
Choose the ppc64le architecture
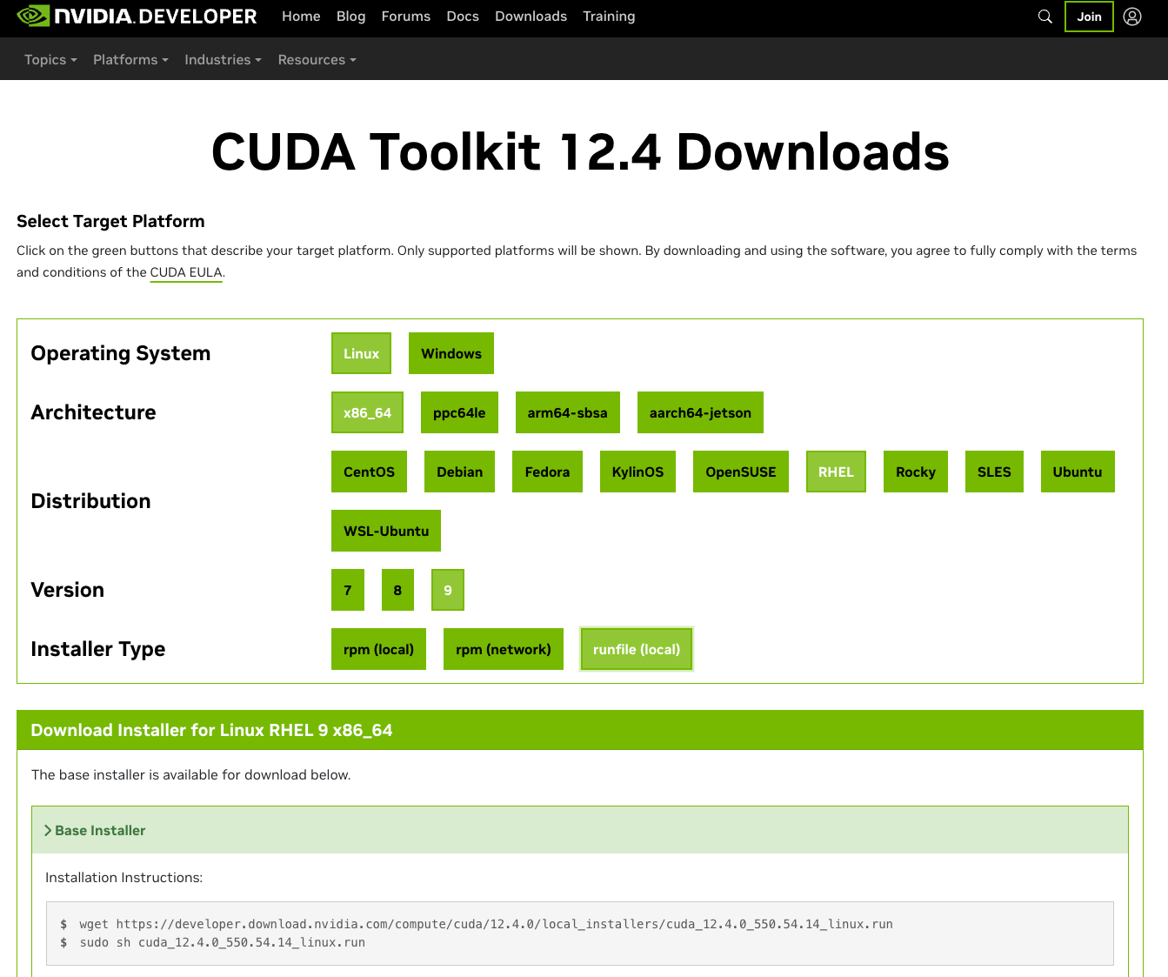459,412
